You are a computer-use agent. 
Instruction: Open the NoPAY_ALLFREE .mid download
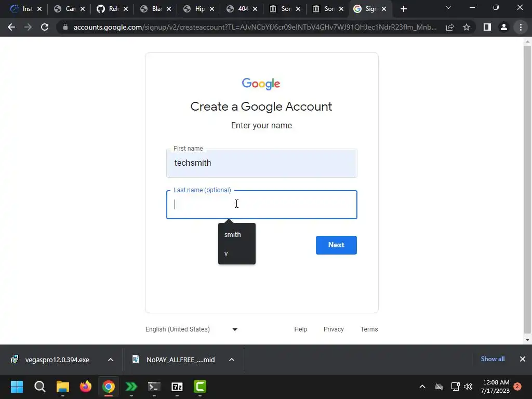pos(174,360)
